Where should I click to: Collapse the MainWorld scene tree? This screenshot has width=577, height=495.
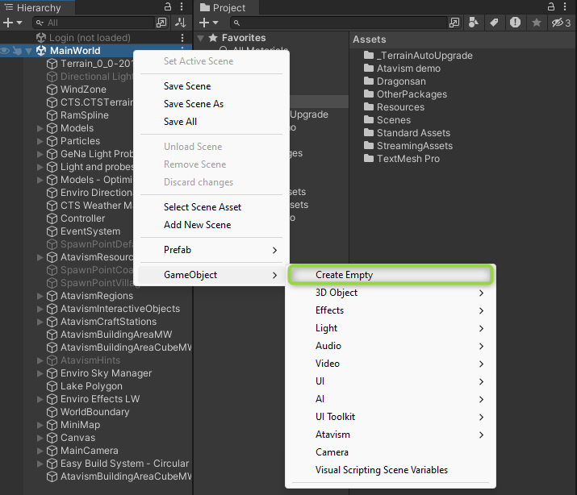coord(28,51)
